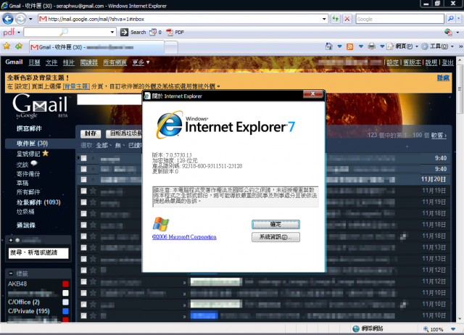
Task: Tick checkbox for second 11月19日 message
Action: (x=84, y=202)
